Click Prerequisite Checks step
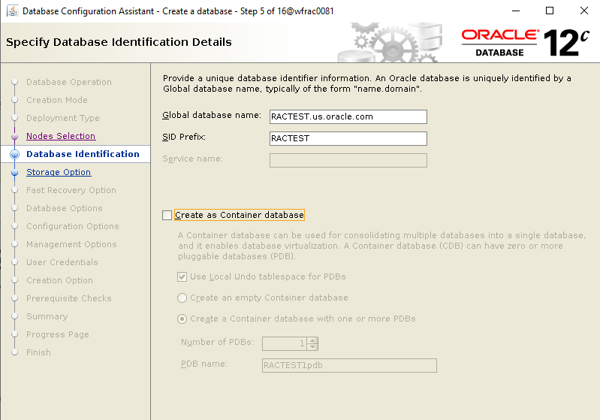 click(69, 298)
